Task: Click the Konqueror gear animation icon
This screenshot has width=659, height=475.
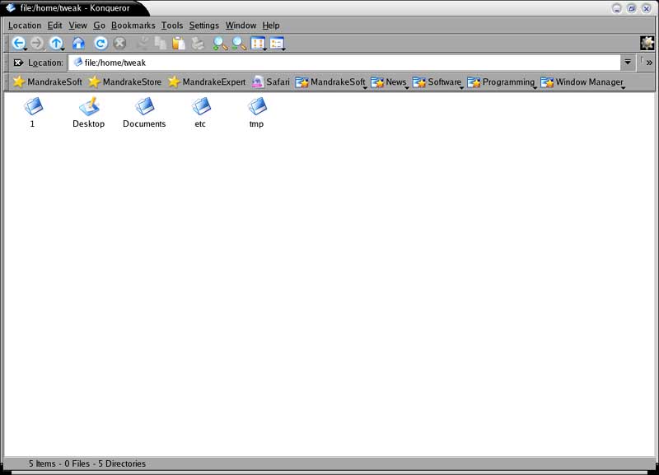Action: 647,44
